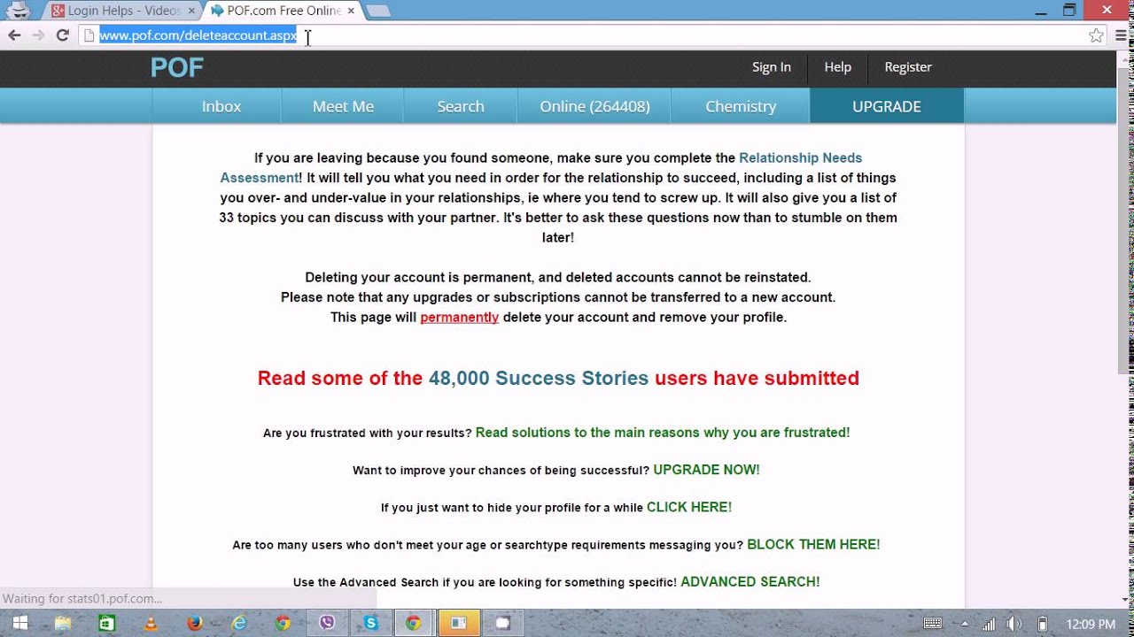The image size is (1134, 637).
Task: Open the last white taskbar app icon
Action: pos(502,623)
